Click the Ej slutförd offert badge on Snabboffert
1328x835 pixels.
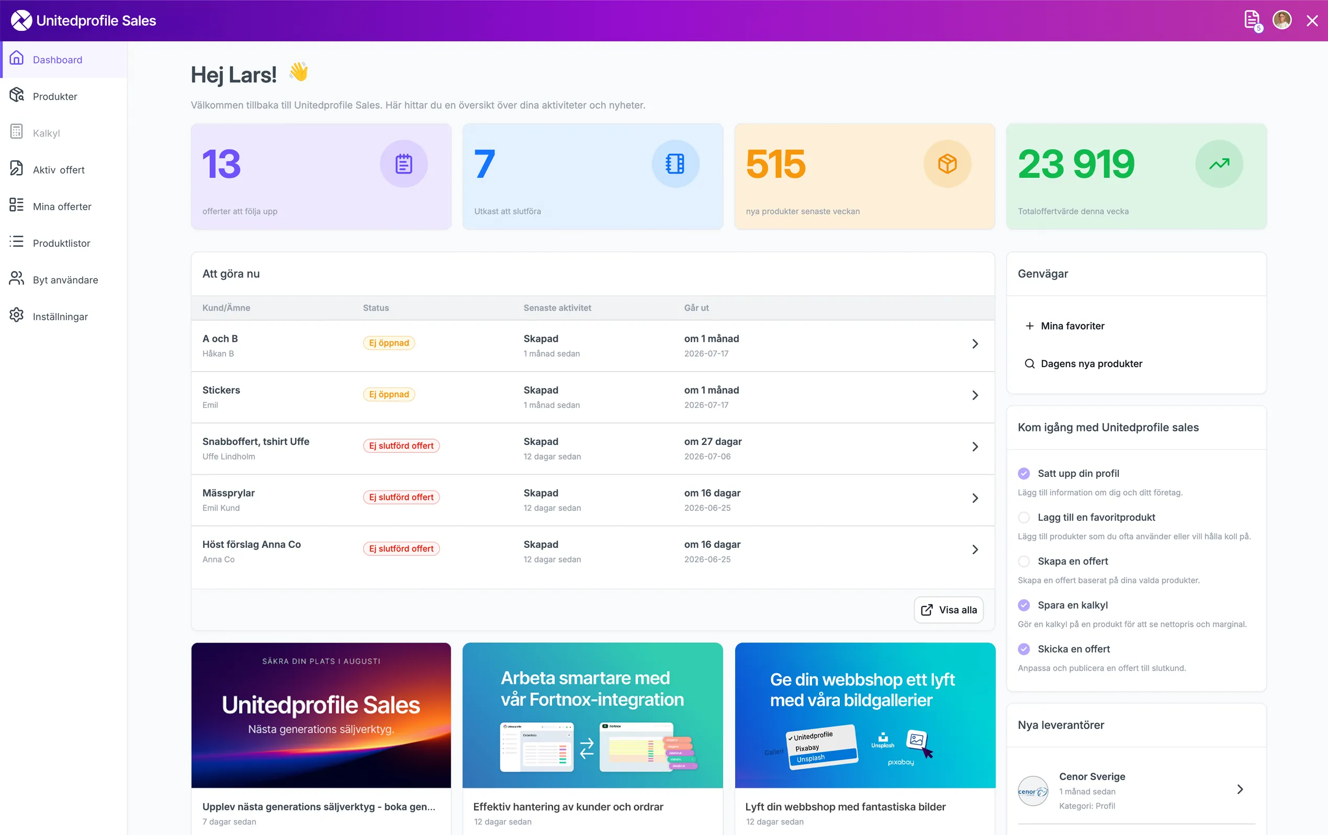click(x=401, y=446)
